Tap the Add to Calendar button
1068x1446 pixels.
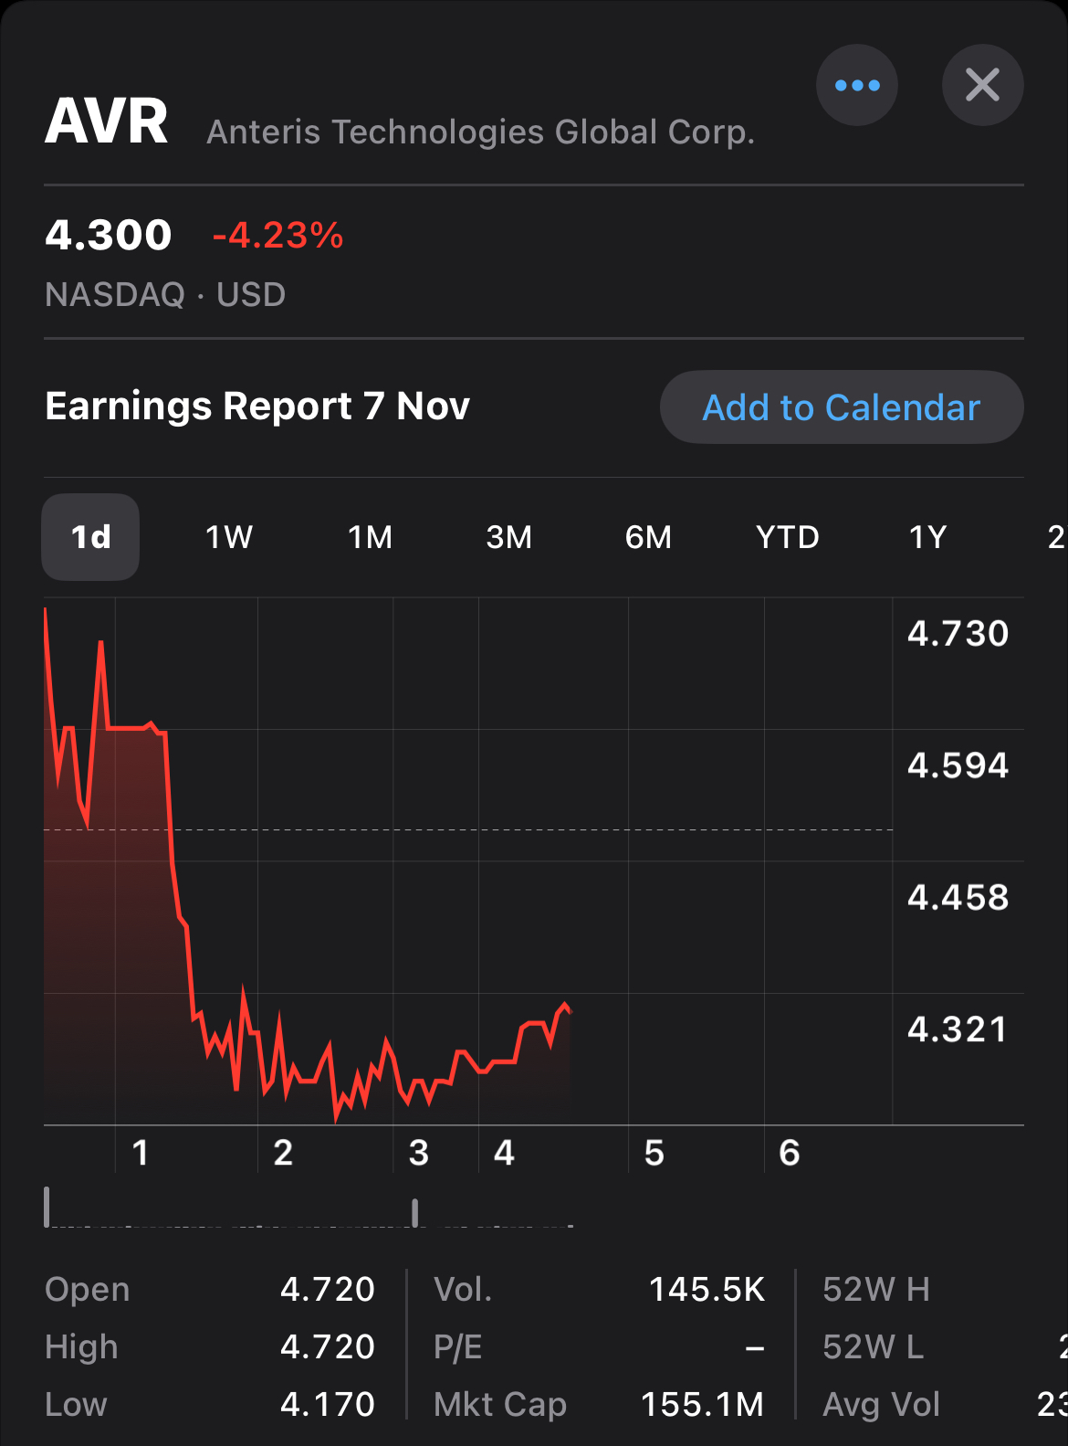(x=841, y=407)
